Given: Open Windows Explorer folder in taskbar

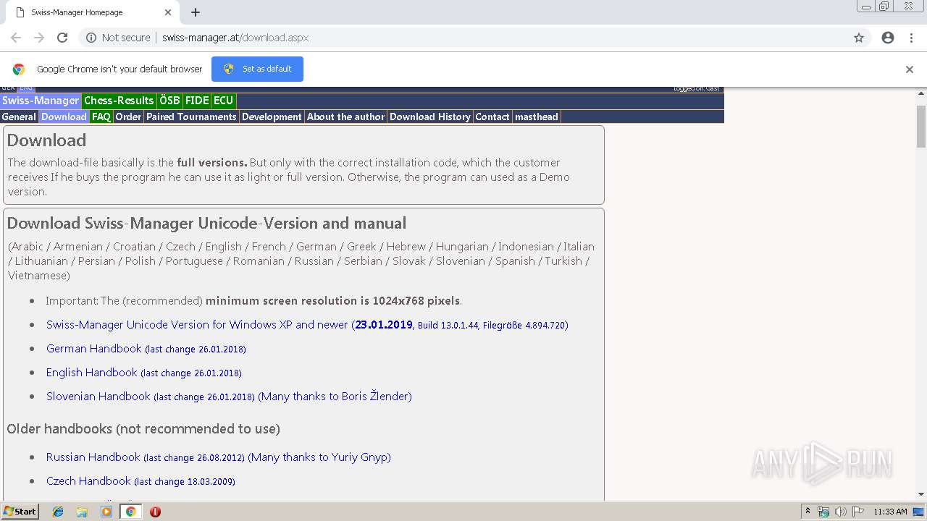Looking at the screenshot, I should point(82,512).
